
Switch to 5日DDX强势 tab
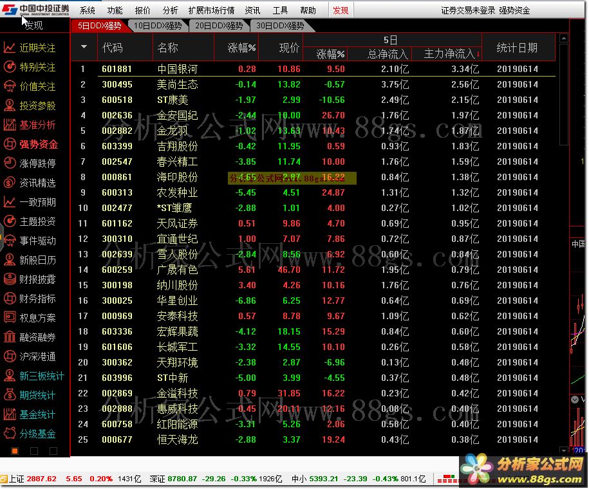click(x=100, y=26)
